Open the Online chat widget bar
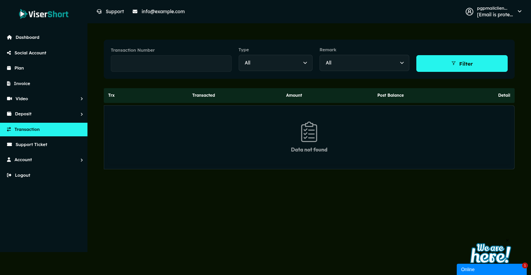The image size is (531, 275). tap(491, 270)
